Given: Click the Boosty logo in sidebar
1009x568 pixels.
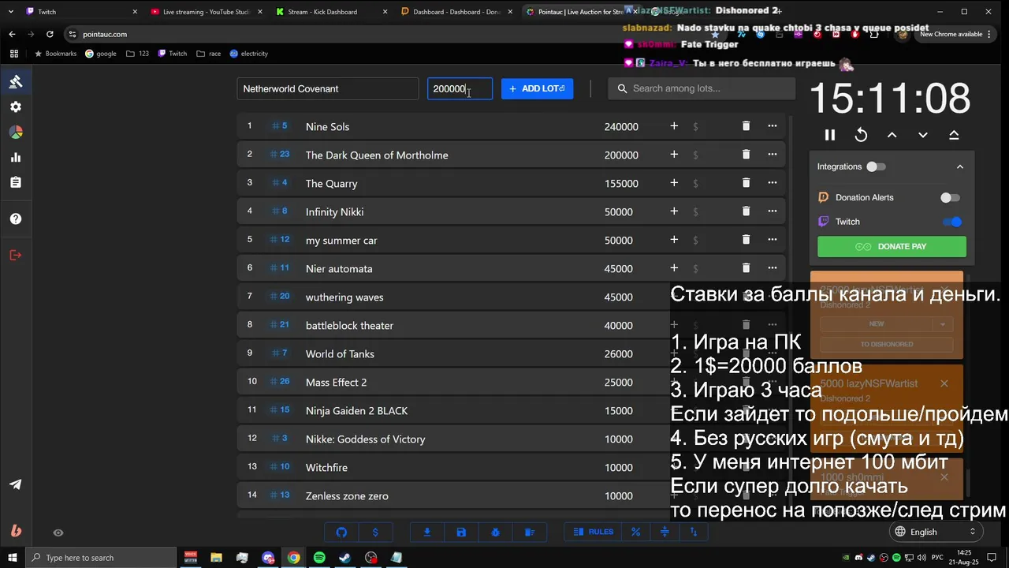Looking at the screenshot, I should click(x=16, y=531).
